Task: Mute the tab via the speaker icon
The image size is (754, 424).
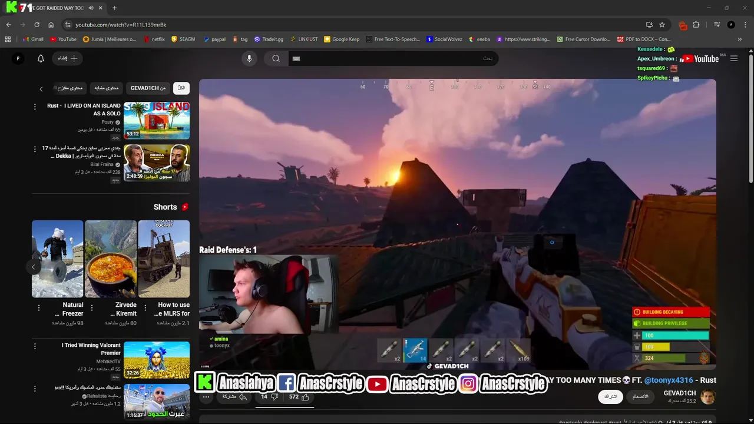Action: (x=91, y=8)
